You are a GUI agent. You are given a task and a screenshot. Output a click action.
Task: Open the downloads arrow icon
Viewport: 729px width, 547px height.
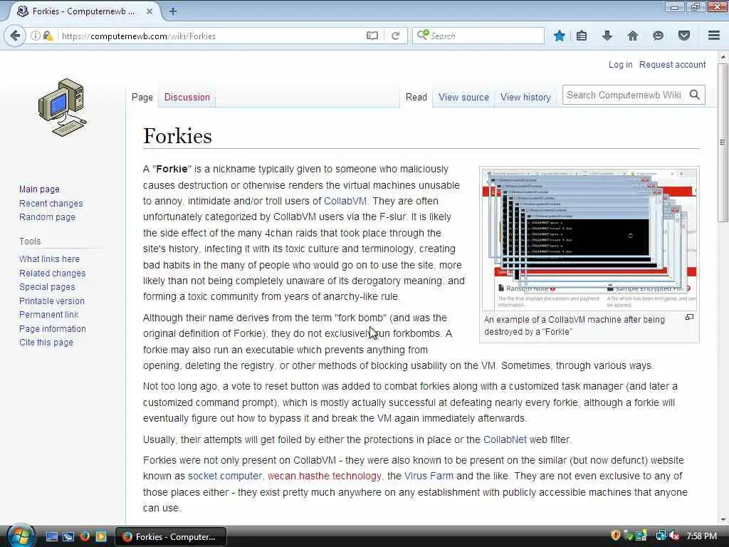coord(607,36)
